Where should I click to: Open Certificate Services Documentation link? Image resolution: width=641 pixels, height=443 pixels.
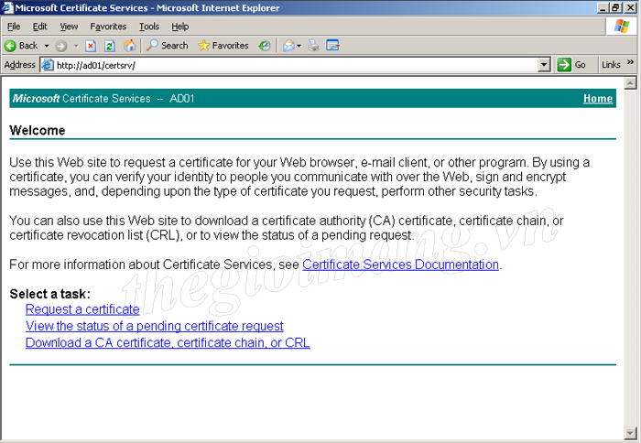click(x=401, y=265)
